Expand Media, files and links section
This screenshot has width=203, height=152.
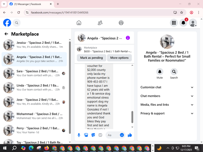tap(167, 105)
